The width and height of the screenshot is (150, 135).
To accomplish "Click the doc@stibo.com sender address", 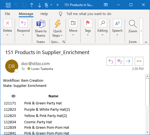I will point(35,64).
